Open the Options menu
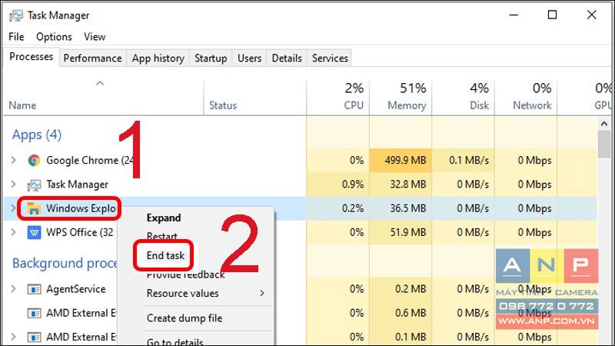The image size is (615, 346). coord(54,37)
